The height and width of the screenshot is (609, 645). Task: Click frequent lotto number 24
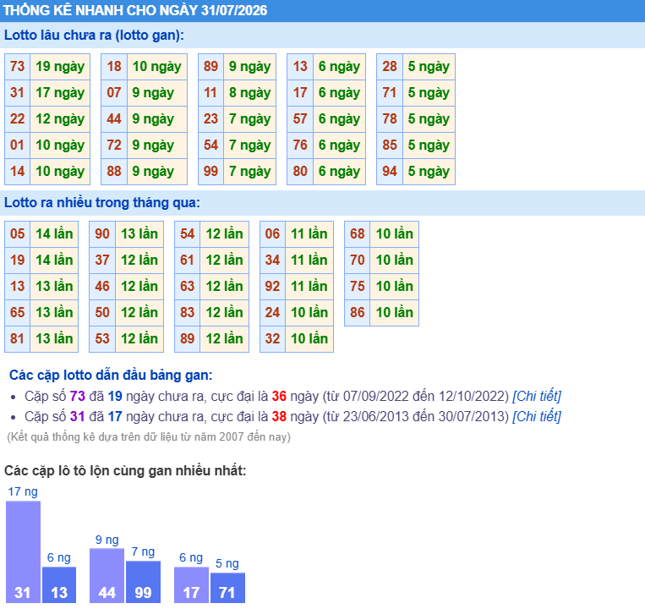coord(272,313)
